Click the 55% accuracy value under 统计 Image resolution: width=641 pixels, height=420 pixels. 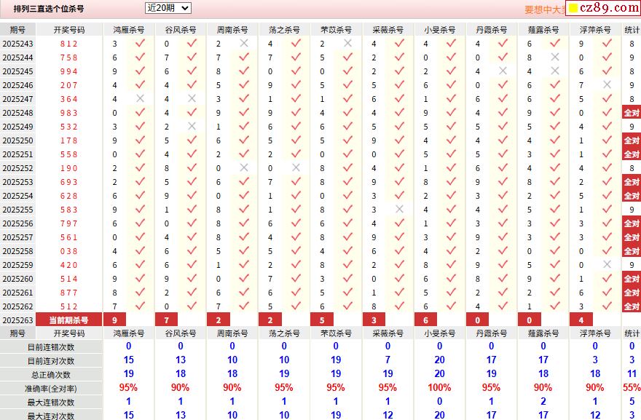pyautogui.click(x=632, y=388)
